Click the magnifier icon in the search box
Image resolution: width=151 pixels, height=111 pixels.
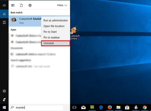click(12, 107)
